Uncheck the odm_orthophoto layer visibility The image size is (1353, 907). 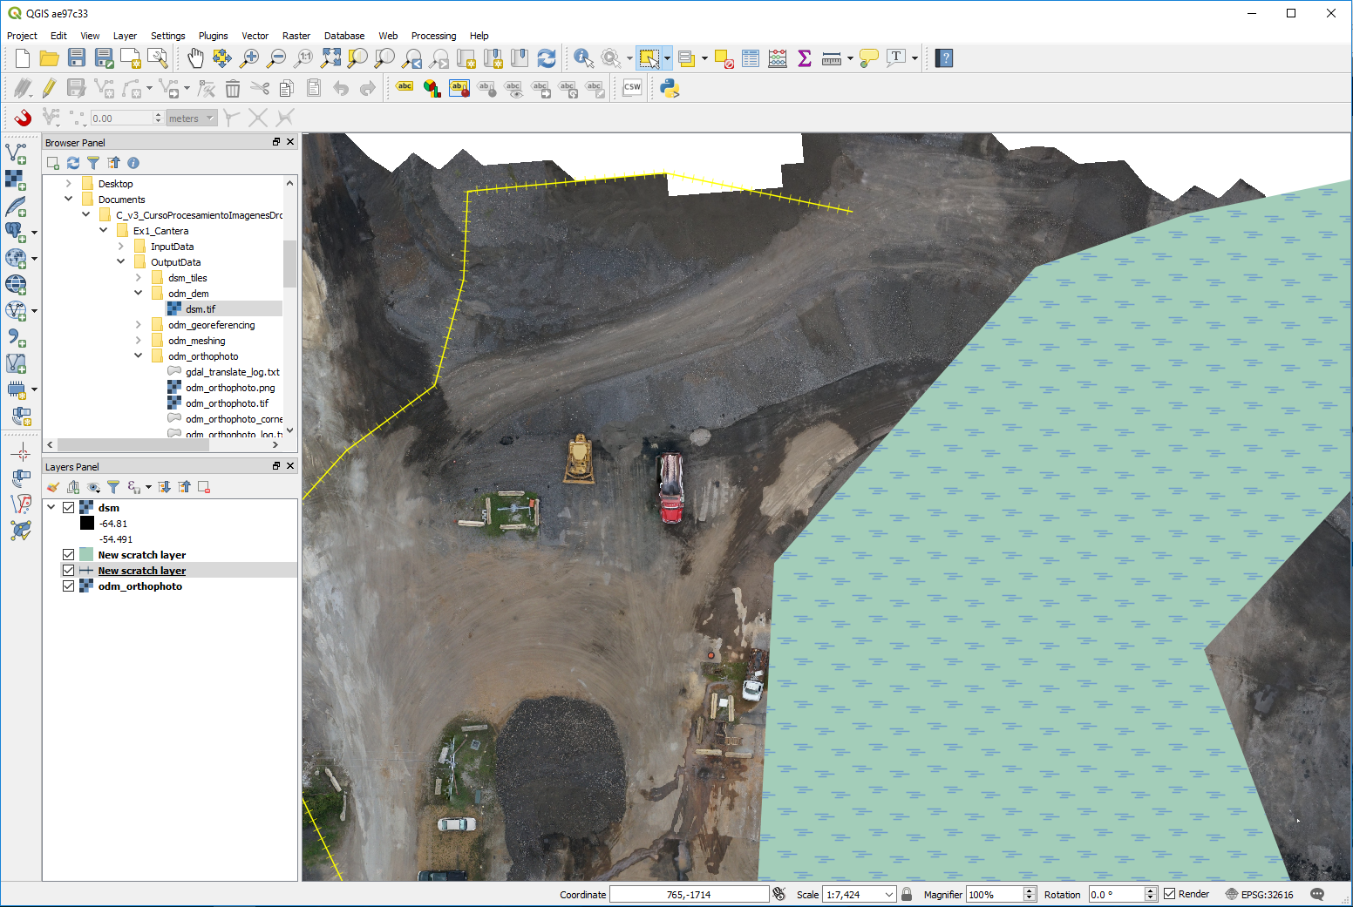pos(69,586)
